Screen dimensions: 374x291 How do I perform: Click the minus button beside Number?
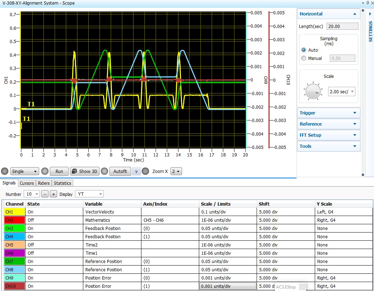pyautogui.click(x=45, y=194)
